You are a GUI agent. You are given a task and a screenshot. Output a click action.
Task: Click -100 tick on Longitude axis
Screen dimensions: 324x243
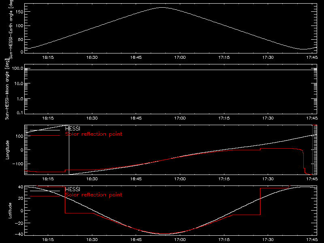click(18, 164)
